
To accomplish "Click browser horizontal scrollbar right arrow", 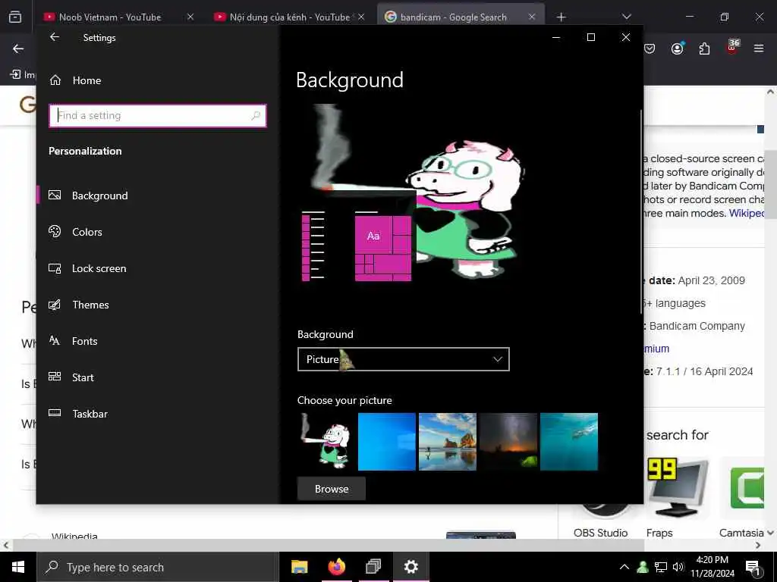I will [758, 546].
